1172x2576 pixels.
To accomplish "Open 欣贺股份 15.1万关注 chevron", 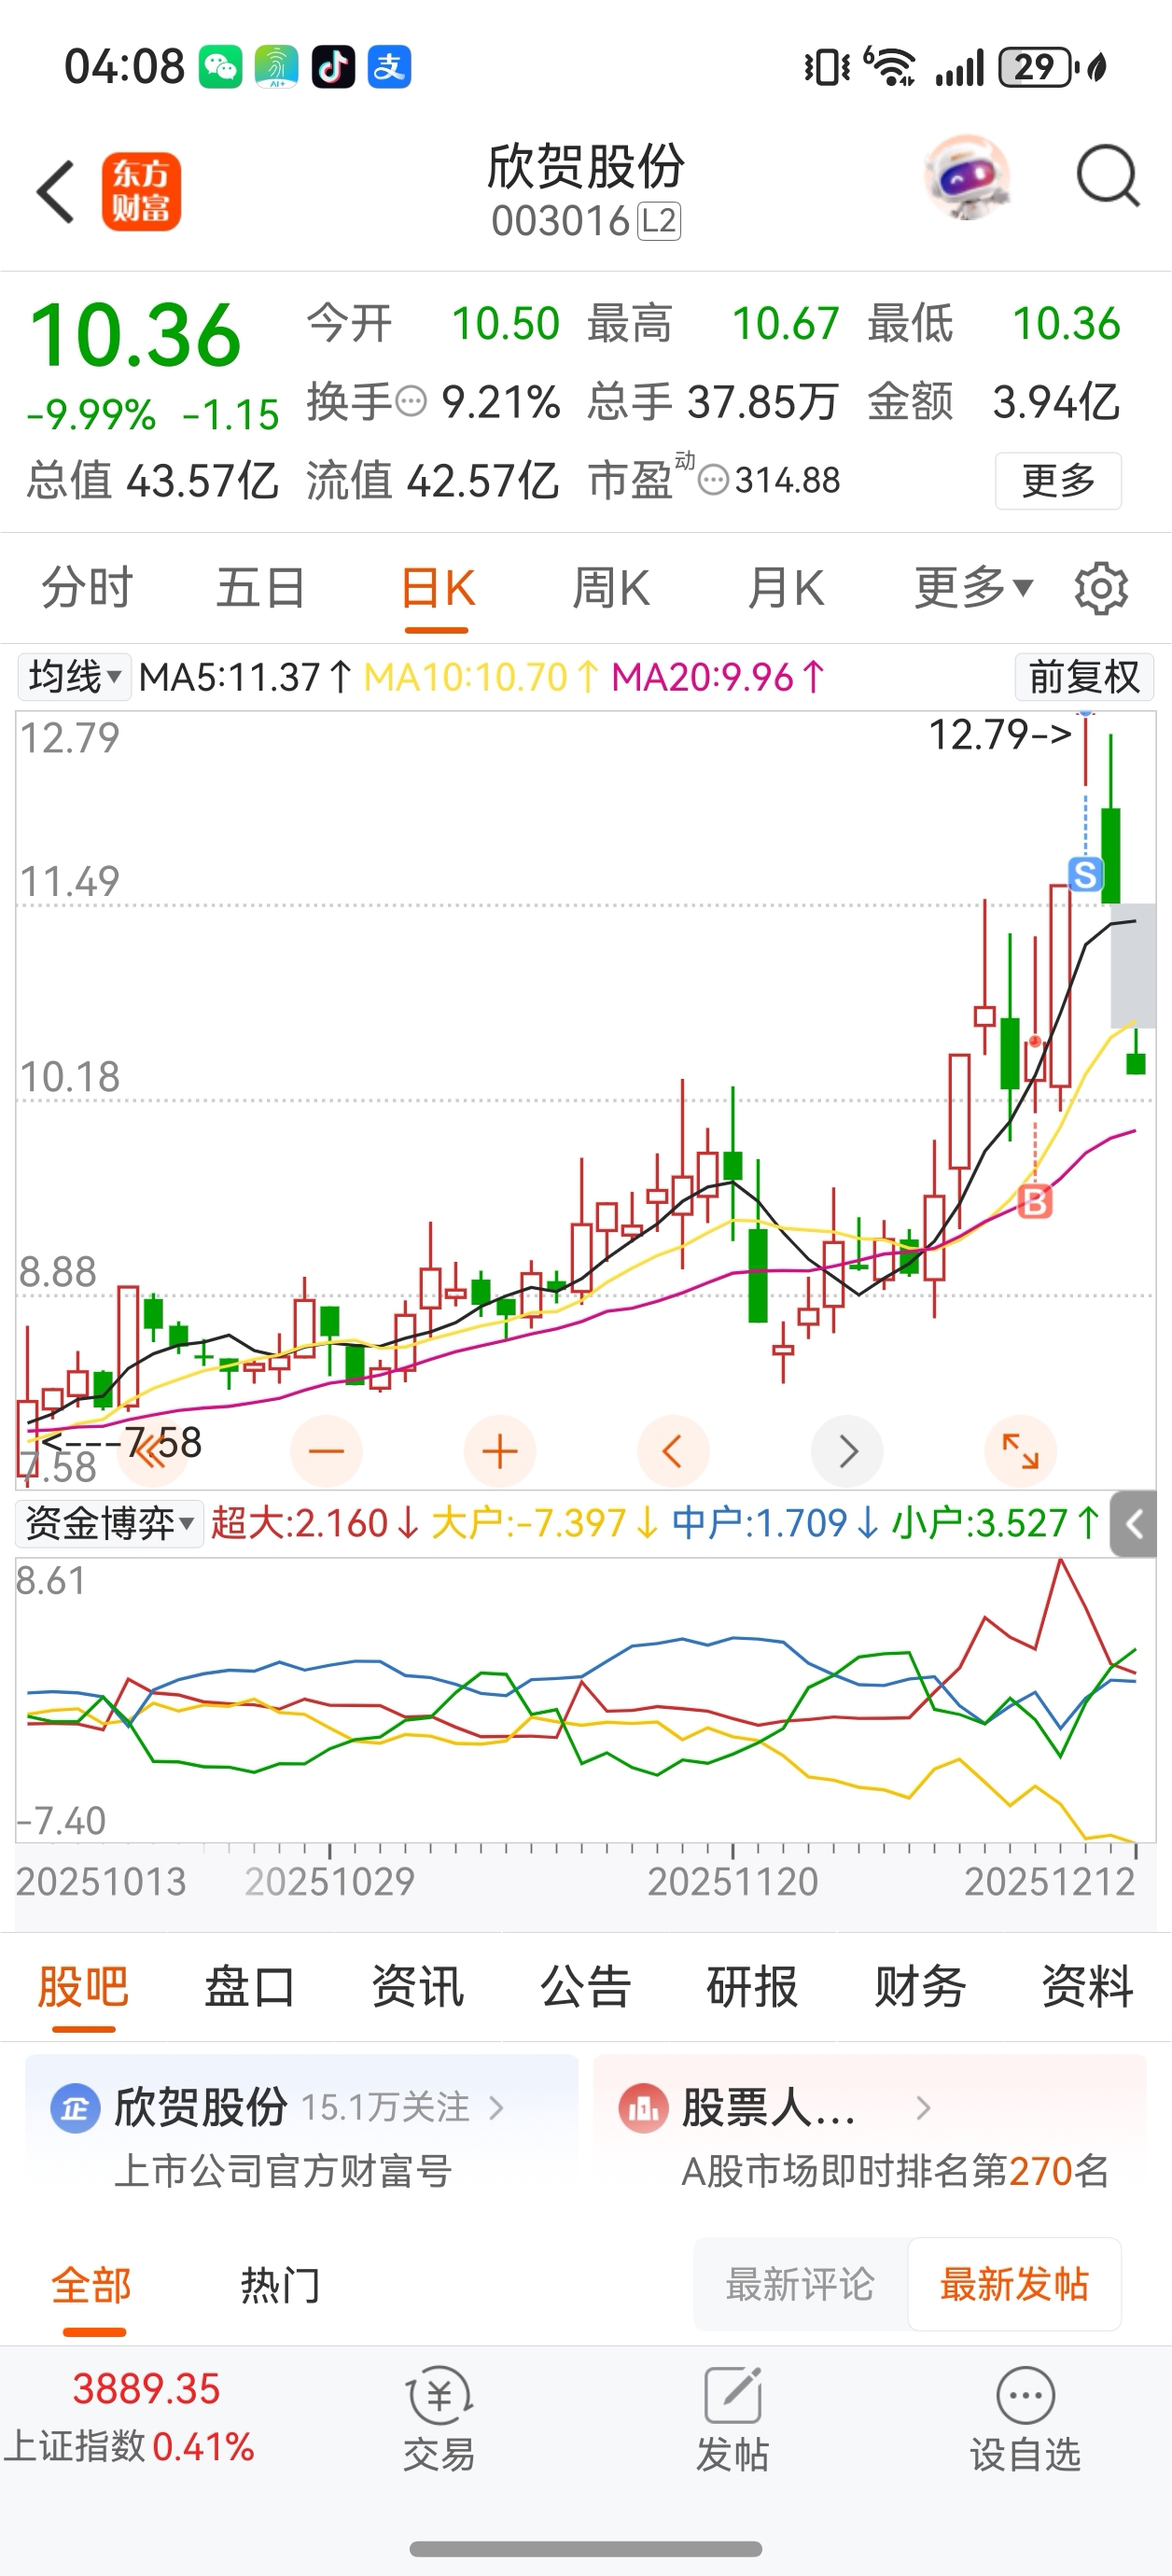I will click(x=496, y=2108).
